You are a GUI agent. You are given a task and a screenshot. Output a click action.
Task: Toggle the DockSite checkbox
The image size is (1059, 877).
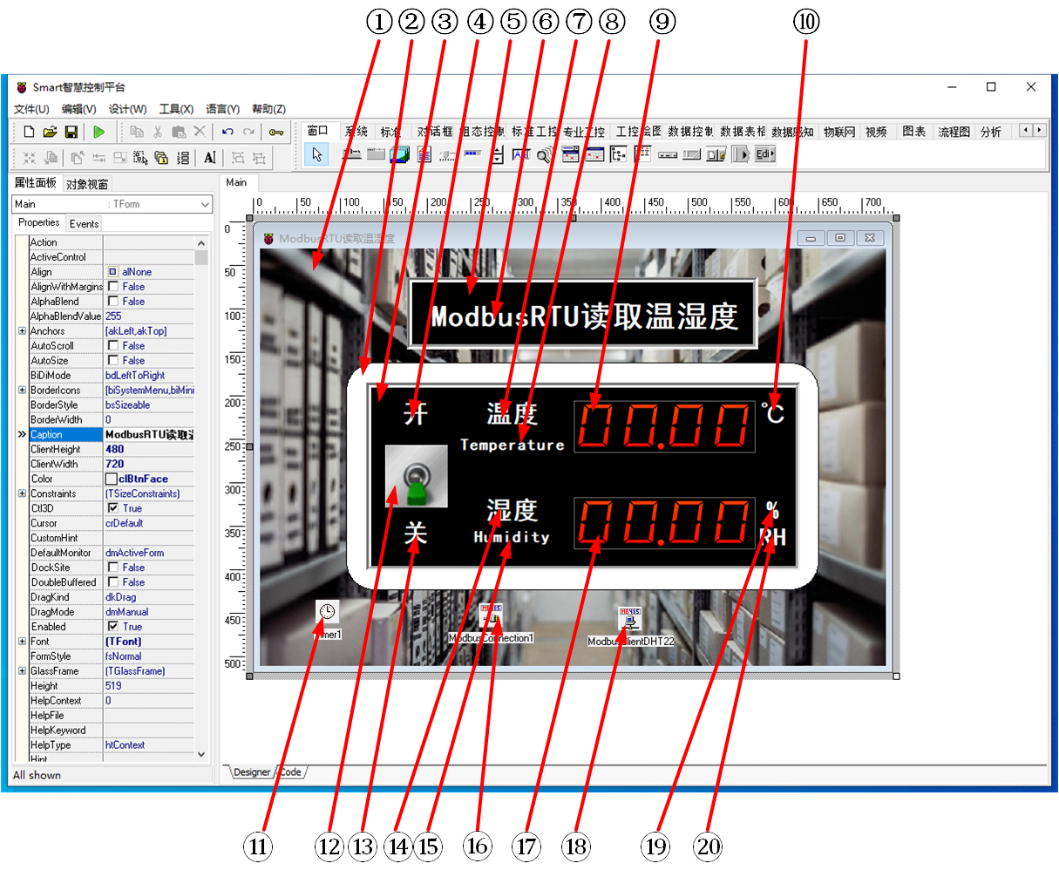pyautogui.click(x=113, y=568)
